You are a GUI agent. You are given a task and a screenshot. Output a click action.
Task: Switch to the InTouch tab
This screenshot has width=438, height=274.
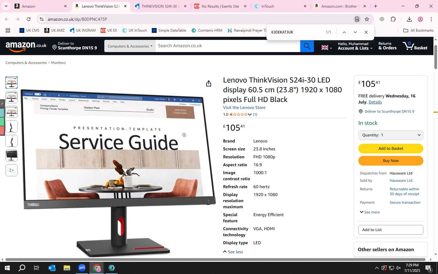point(280,6)
